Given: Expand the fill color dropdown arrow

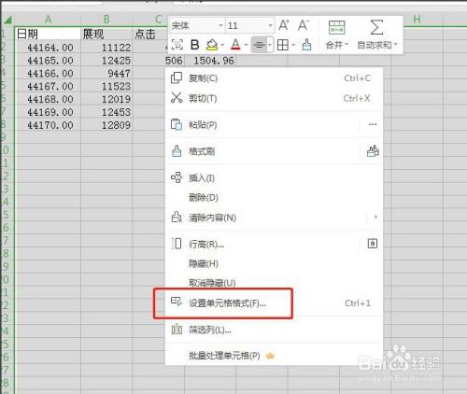Looking at the screenshot, I should [x=222, y=46].
